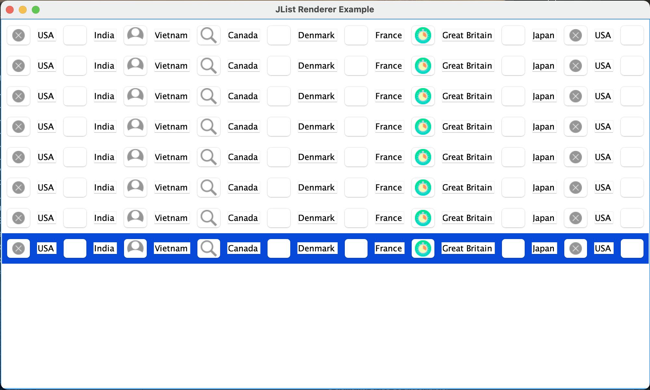Screen dimensions: 650x390
Task: Click the empty checkbox next to India
Action: (75, 35)
